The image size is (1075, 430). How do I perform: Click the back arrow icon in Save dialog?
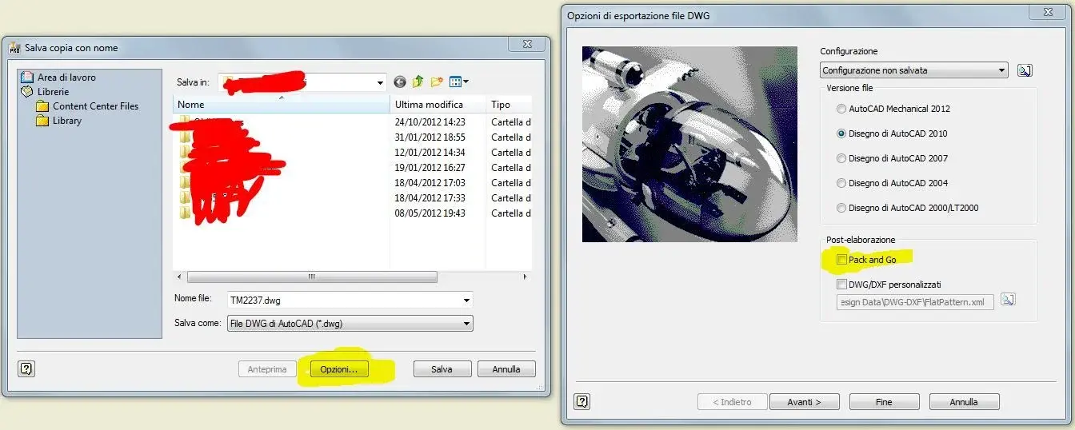(400, 82)
